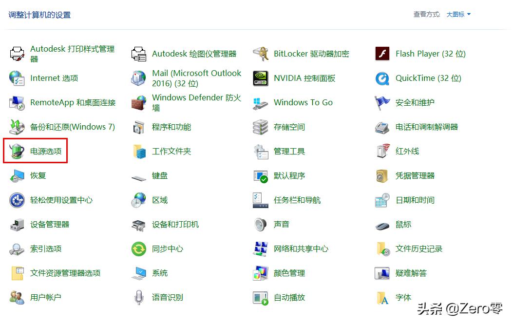
Task: Open the 语音识别 microphone icon
Action: coord(139,298)
